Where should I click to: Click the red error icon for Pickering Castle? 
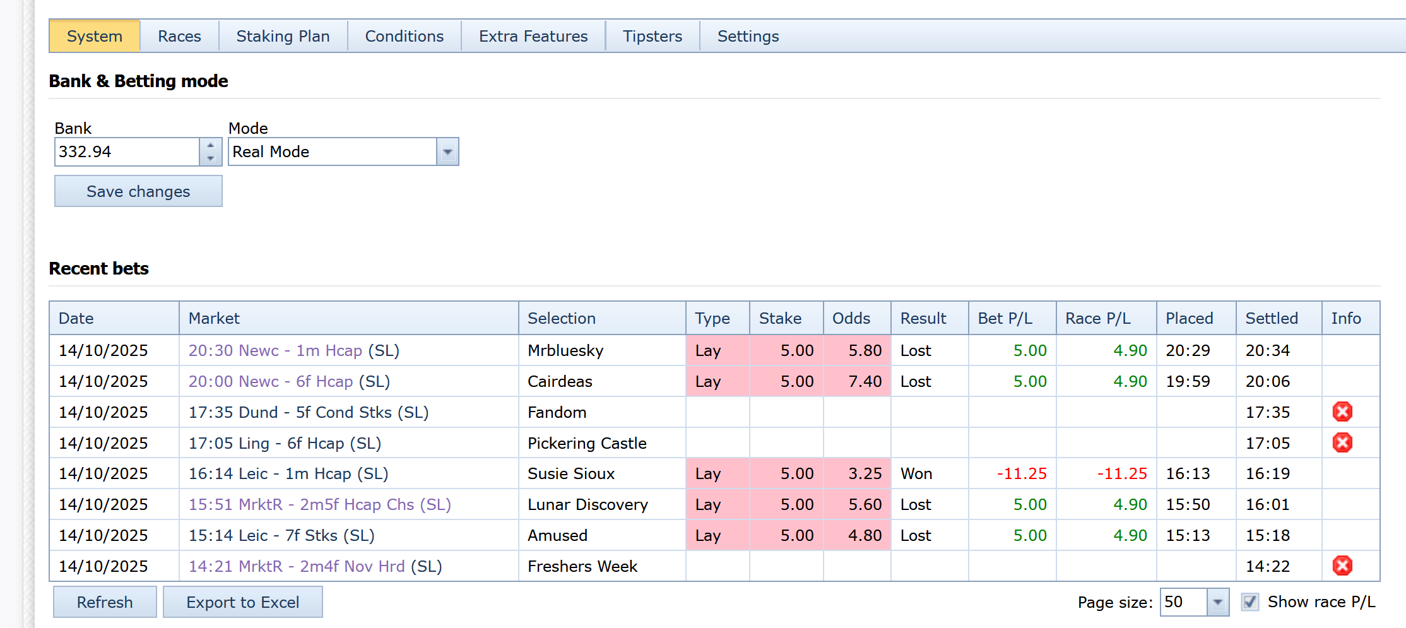point(1342,443)
